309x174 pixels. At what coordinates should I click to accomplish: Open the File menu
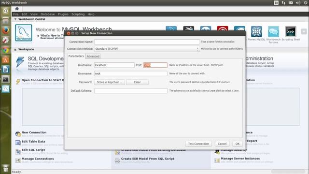click(16, 14)
